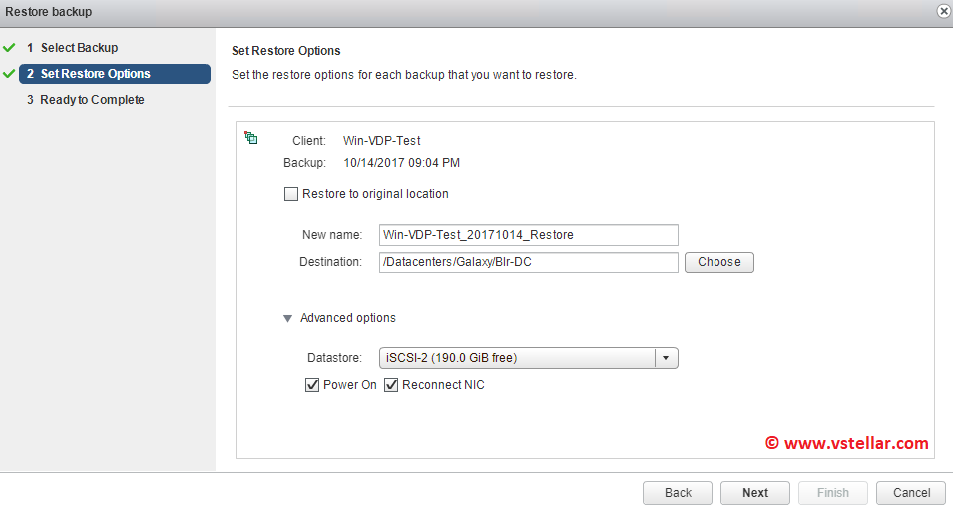The height and width of the screenshot is (511, 953).
Task: Proceed with the Next button
Action: point(755,493)
